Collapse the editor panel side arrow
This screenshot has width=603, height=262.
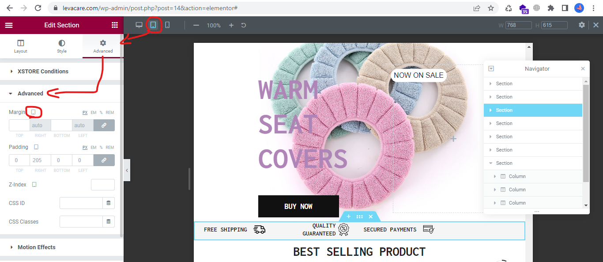point(127,170)
